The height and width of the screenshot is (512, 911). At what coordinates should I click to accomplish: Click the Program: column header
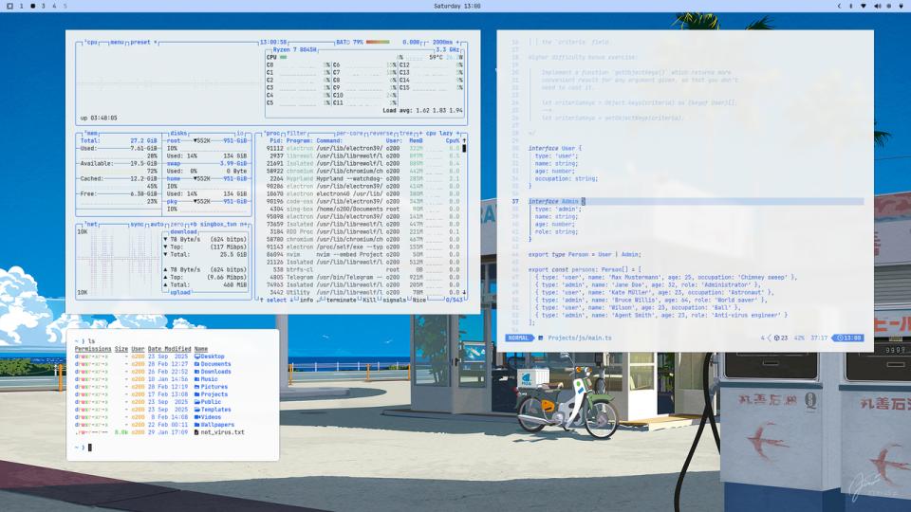pyautogui.click(x=300, y=140)
